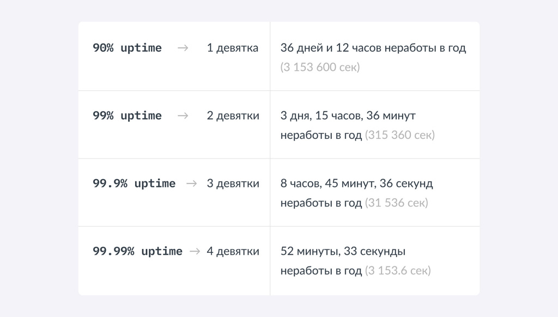This screenshot has height=317, width=558.
Task: Click the "4 девятки" text
Action: (233, 251)
